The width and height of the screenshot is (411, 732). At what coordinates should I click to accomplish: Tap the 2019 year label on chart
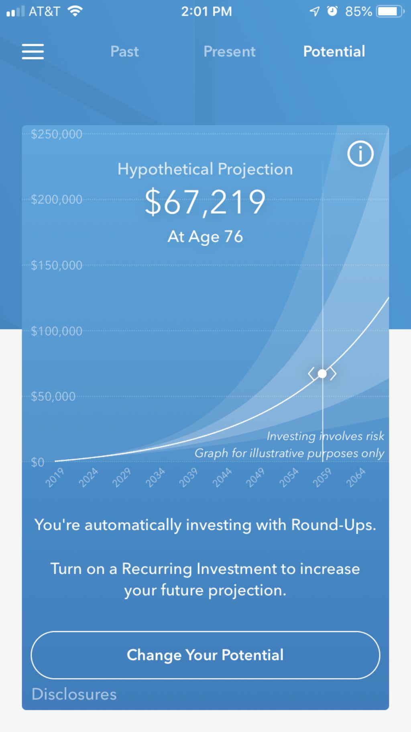coord(55,477)
